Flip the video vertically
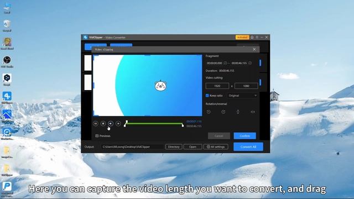This screenshot has height=199, width=354. pos(238,112)
